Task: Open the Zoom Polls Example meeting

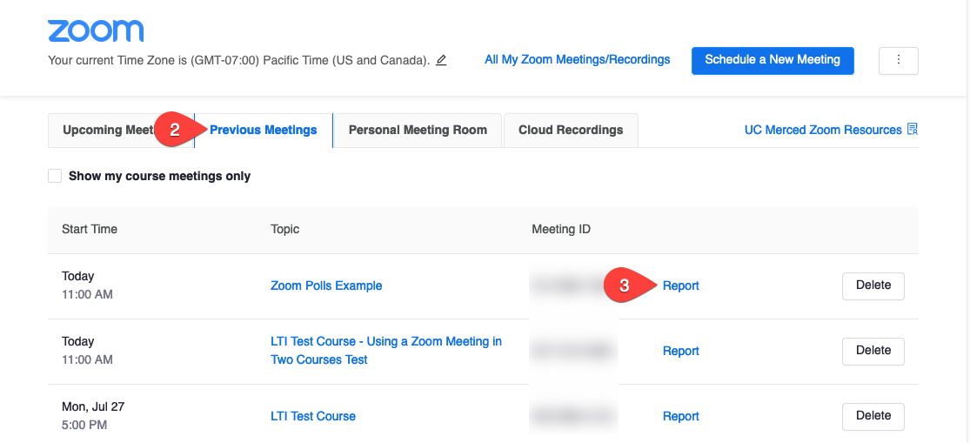Action: click(326, 285)
